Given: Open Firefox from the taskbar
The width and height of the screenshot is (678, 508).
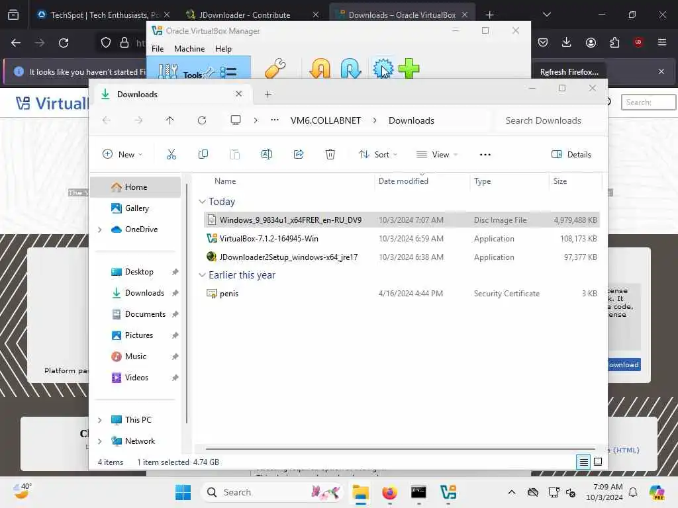Looking at the screenshot, I should click(x=389, y=492).
